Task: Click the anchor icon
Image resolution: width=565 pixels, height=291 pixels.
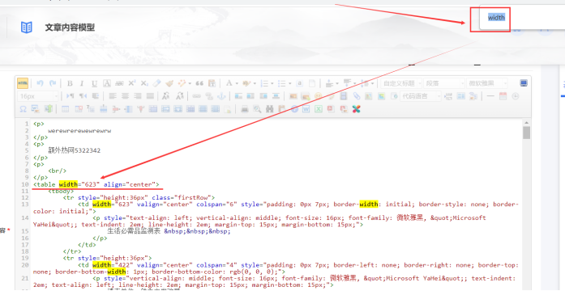Action: (222, 96)
